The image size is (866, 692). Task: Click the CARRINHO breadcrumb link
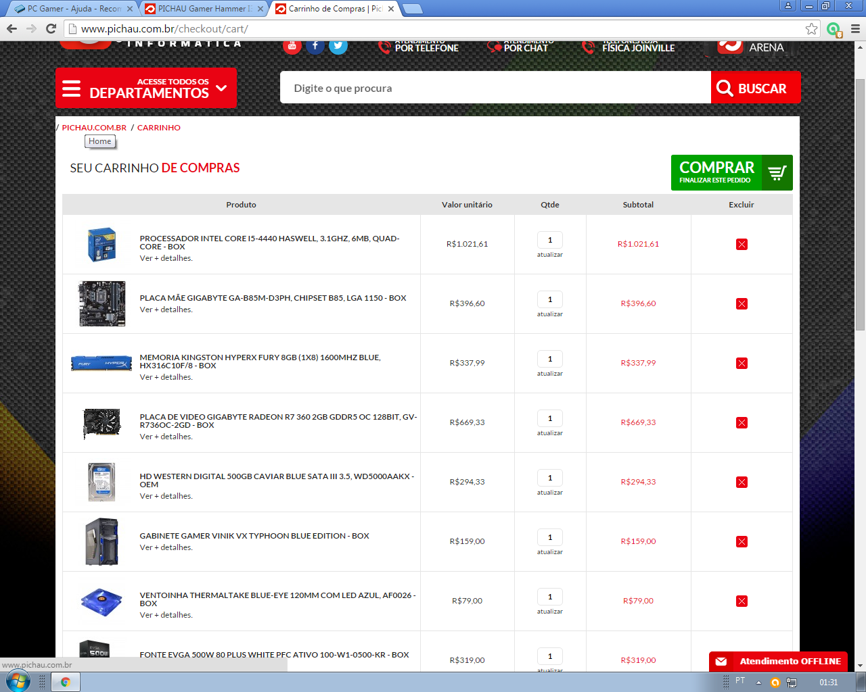(x=159, y=128)
